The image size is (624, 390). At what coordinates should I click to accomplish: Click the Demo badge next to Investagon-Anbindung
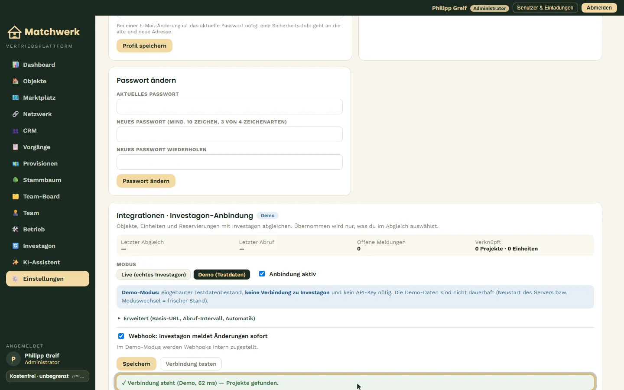tap(268, 215)
